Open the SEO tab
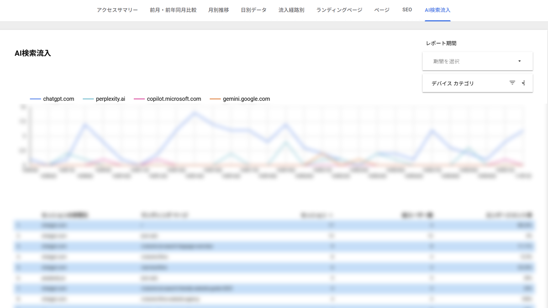This screenshot has height=308, width=548. 407,10
